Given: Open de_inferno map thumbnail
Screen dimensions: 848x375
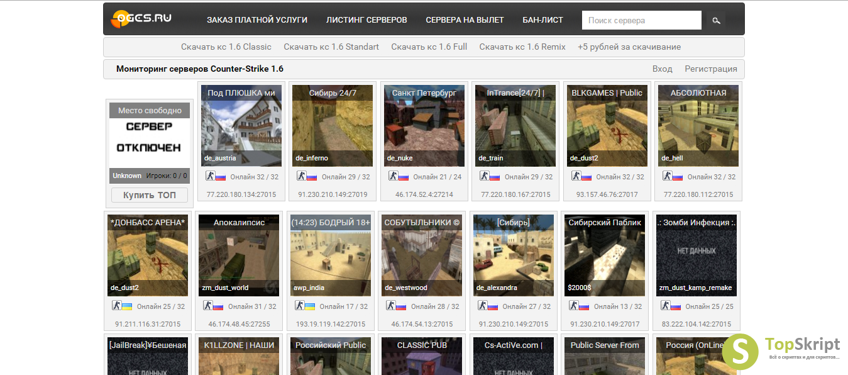Looking at the screenshot, I should pyautogui.click(x=333, y=126).
